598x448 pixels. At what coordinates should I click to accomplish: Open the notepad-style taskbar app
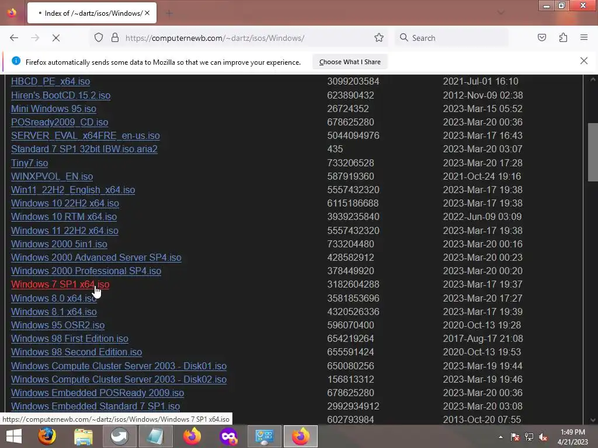[155, 436]
